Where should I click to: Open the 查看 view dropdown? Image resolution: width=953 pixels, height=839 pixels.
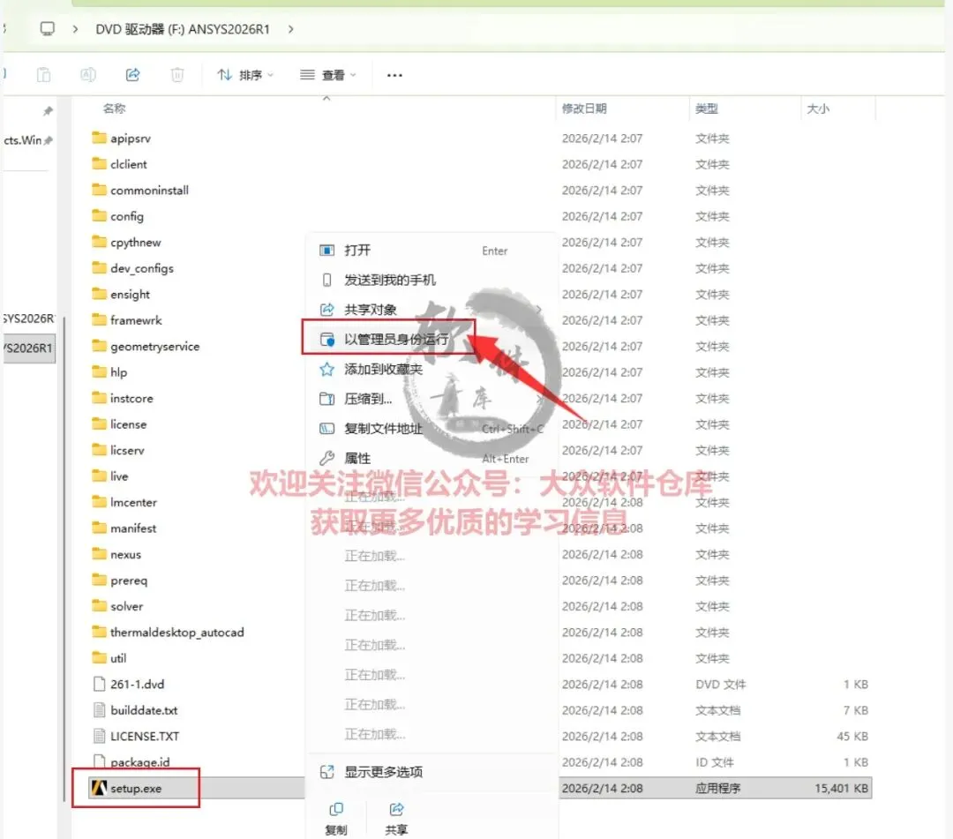[x=327, y=75]
